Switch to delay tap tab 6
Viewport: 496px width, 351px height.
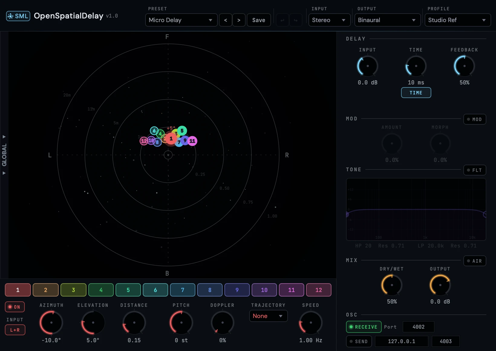(155, 290)
